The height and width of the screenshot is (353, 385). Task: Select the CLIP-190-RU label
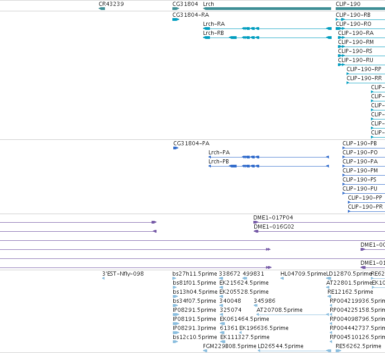356,60
